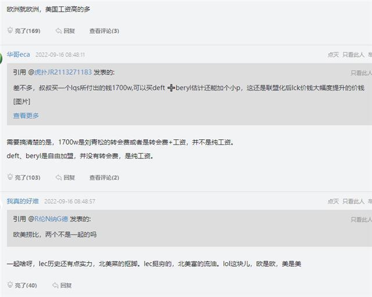372x297 pixels.
Task: Open 华哥eca's user avatar
Action: (2, 57)
